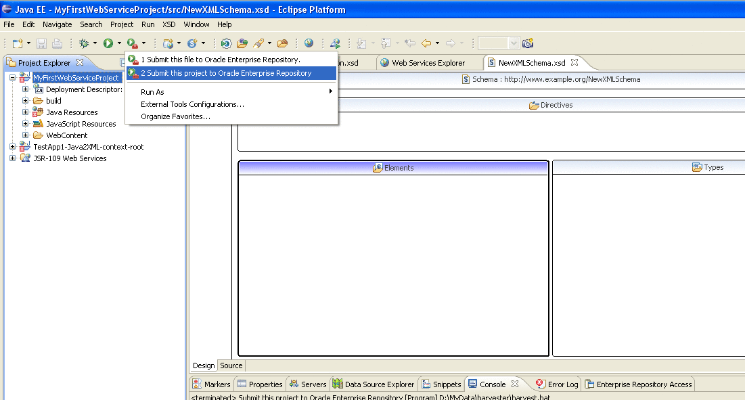Viewport: 745px width, 400px height.
Task: Expand the TestApp1-Java2XML-context-root project
Action: point(12,147)
